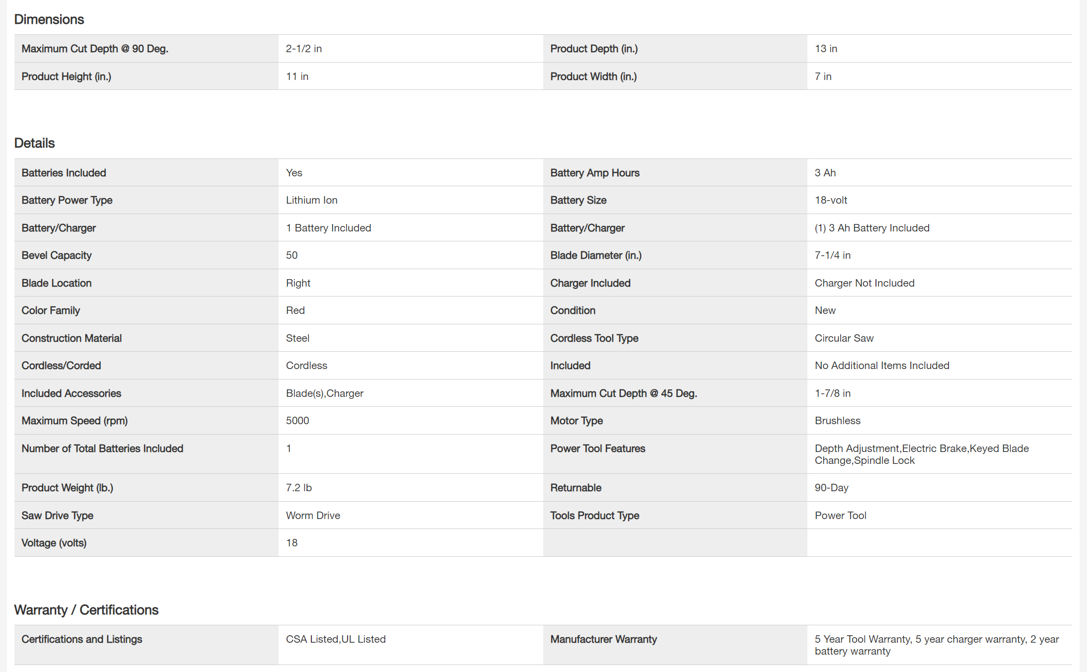
Task: Click the Included Accessories Blade(s),Charger value
Action: [x=324, y=393]
